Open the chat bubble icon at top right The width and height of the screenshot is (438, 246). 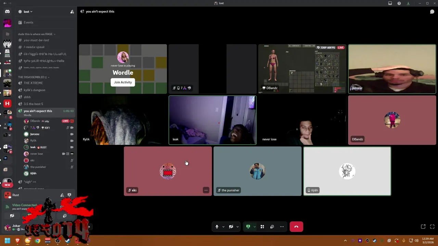click(x=432, y=12)
